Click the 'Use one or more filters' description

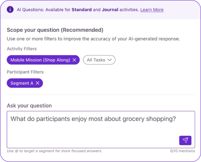93,39
